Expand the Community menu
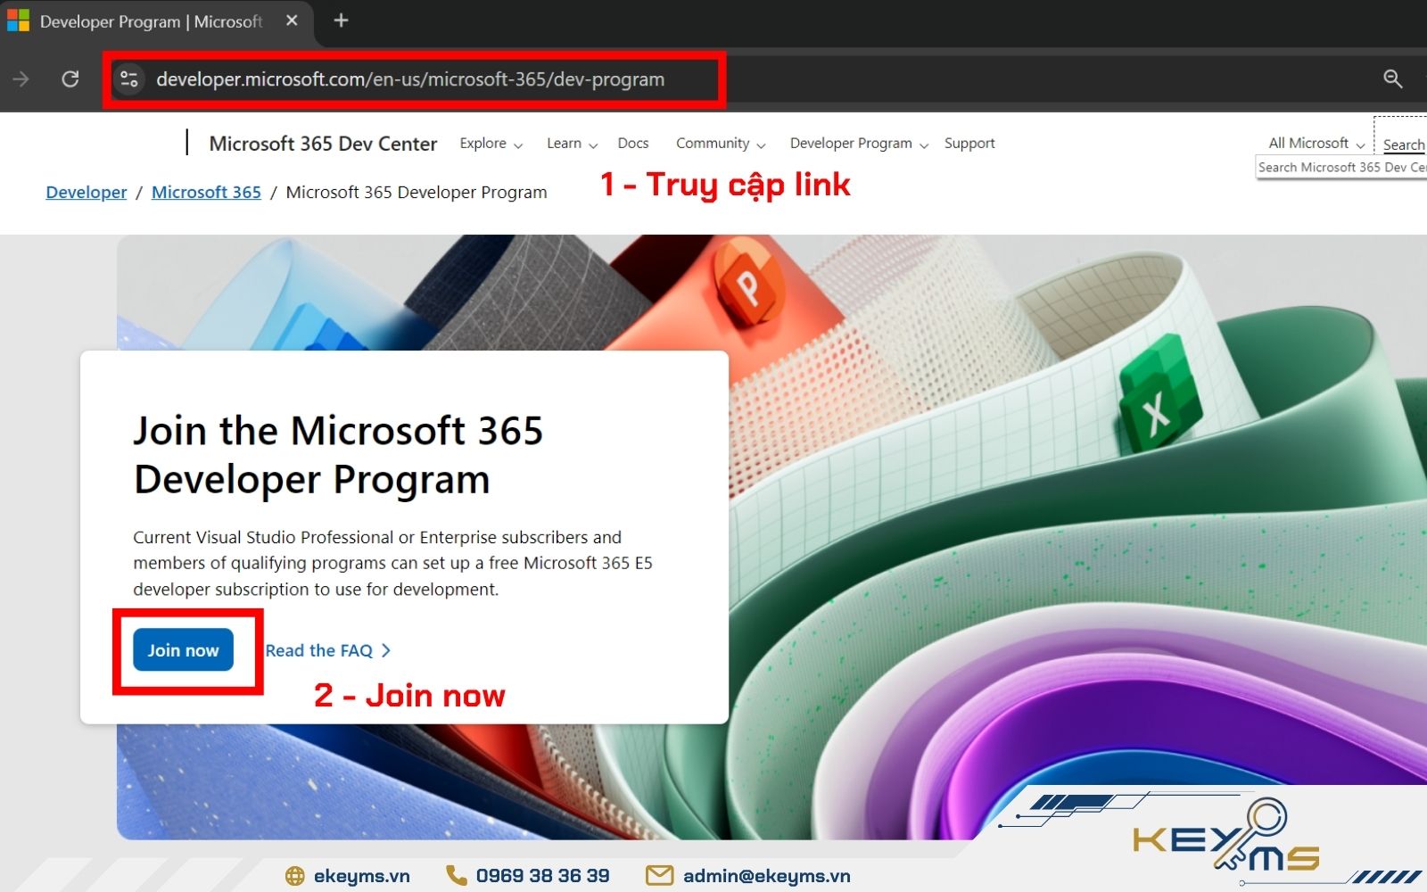 721,144
